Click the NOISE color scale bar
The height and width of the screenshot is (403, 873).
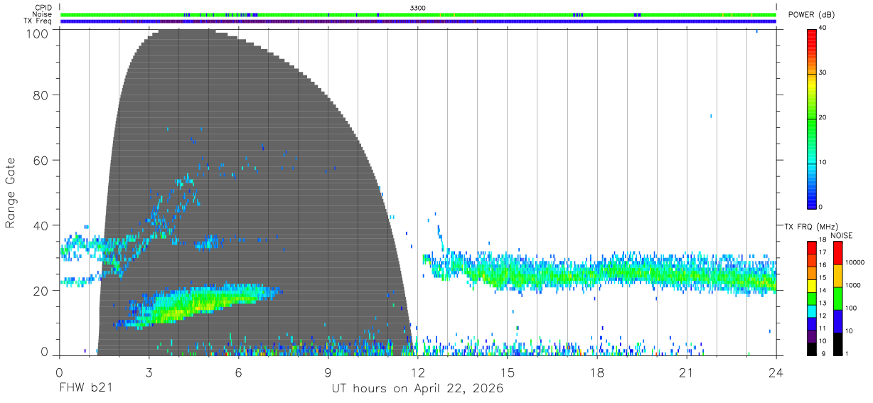click(x=837, y=298)
